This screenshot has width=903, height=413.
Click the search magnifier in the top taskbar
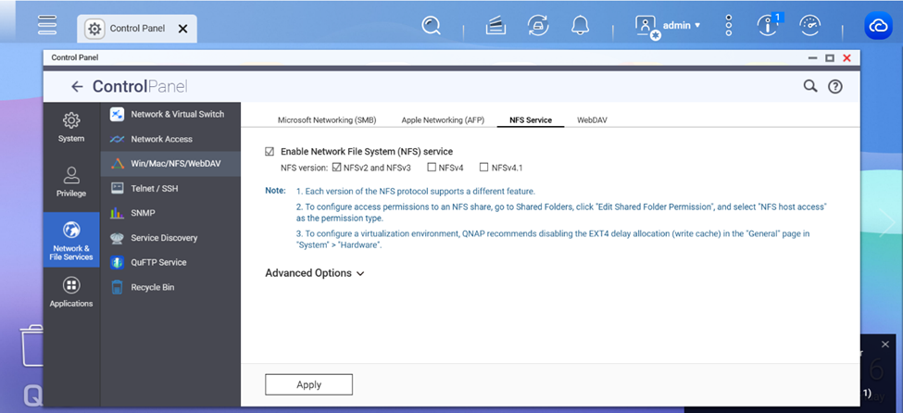[432, 26]
